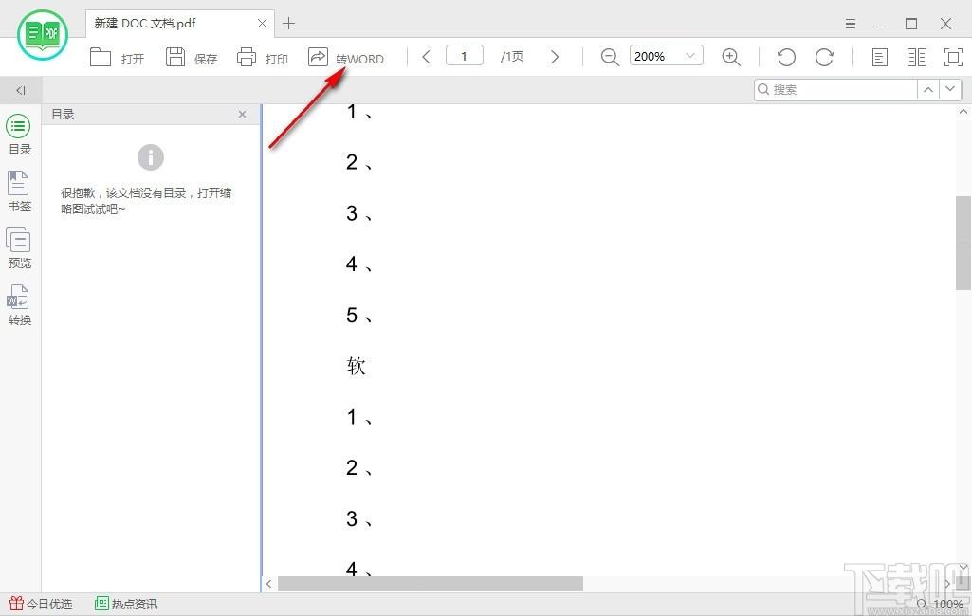972x616 pixels.
Task: Click the page number input field
Action: [x=465, y=56]
